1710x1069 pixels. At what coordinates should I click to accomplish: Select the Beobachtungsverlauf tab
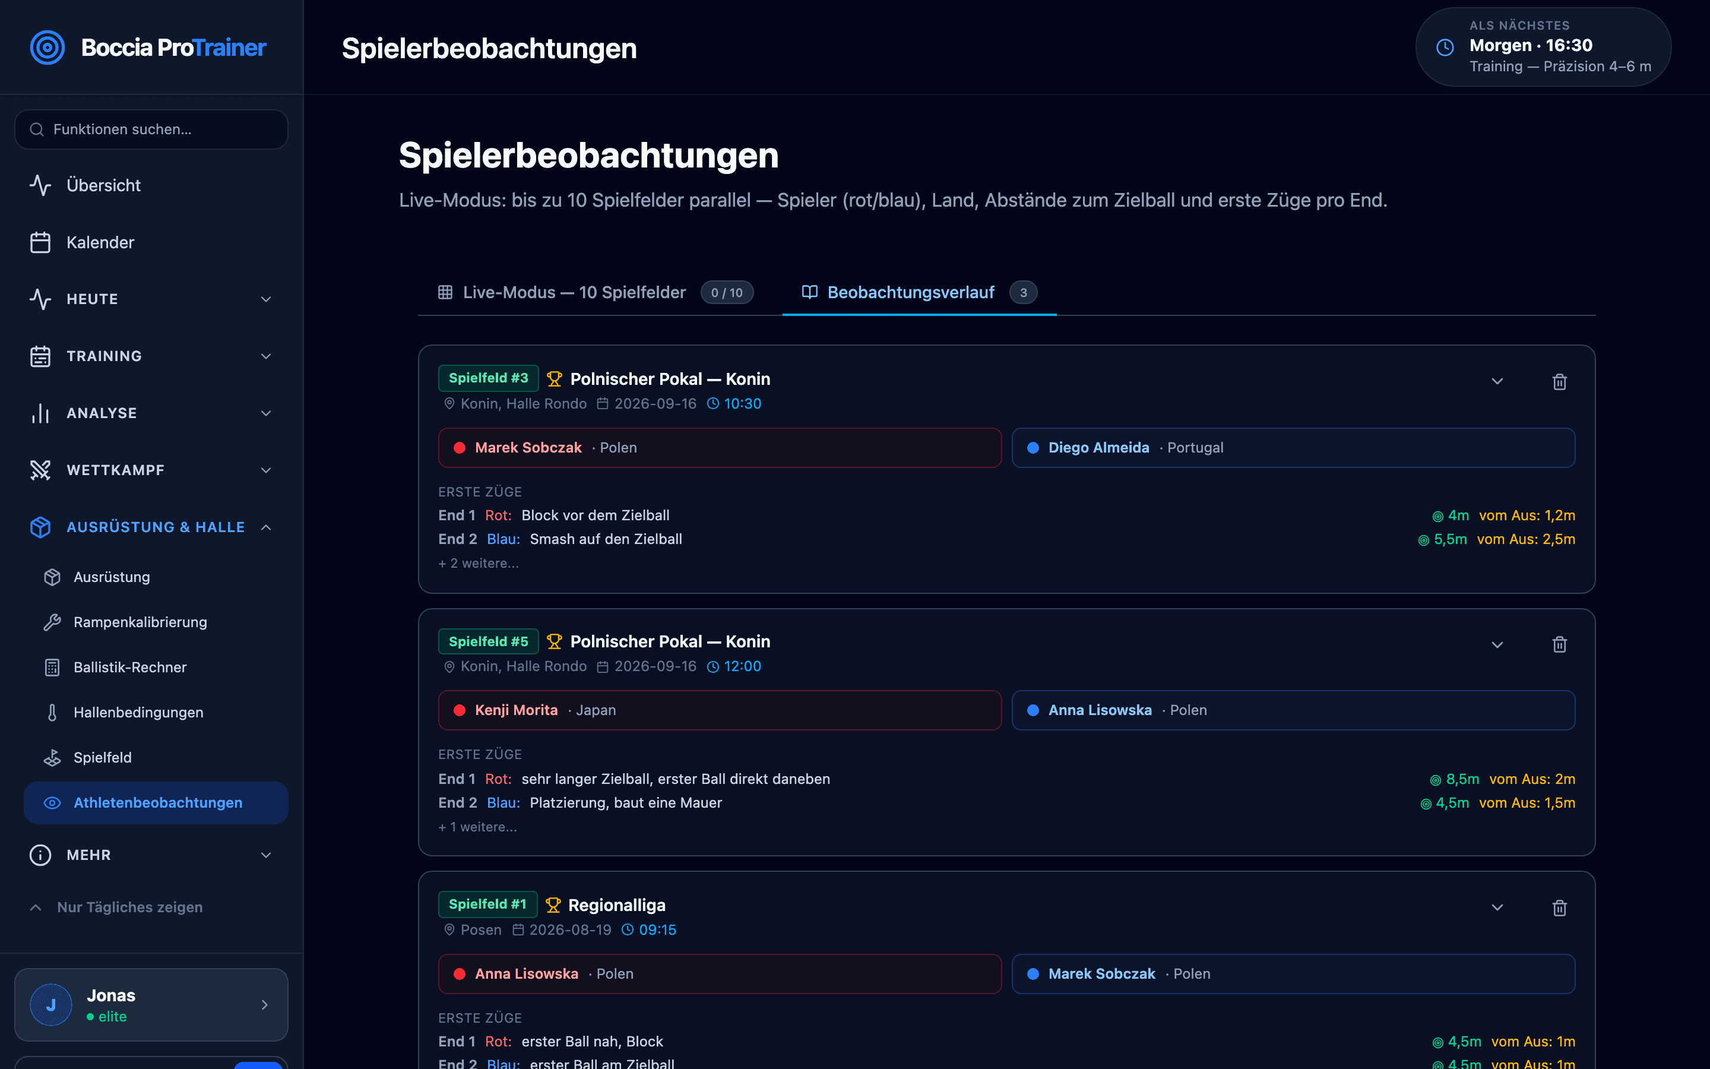[x=919, y=292]
